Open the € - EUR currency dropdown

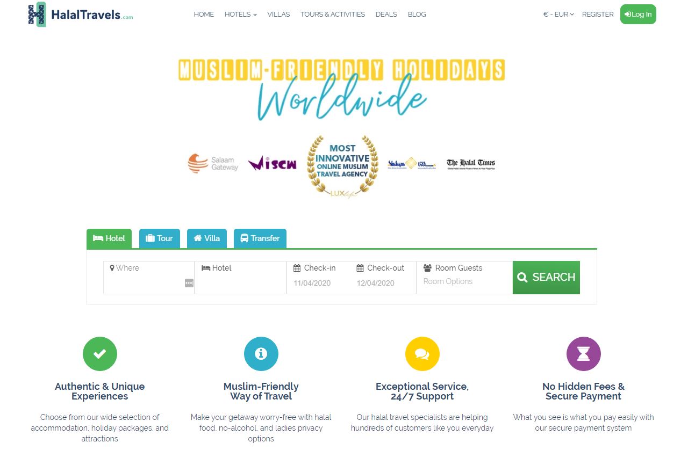[x=558, y=14]
